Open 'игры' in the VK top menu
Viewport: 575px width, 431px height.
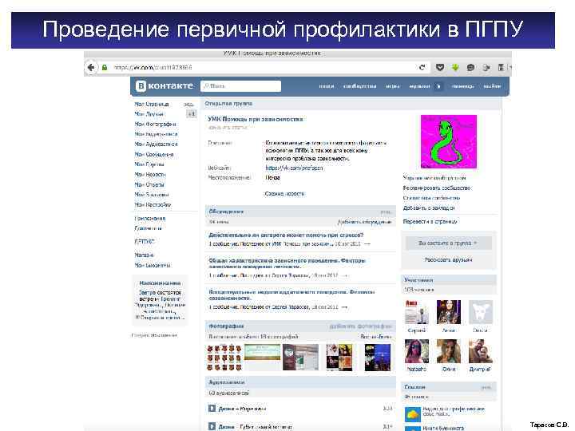(393, 86)
